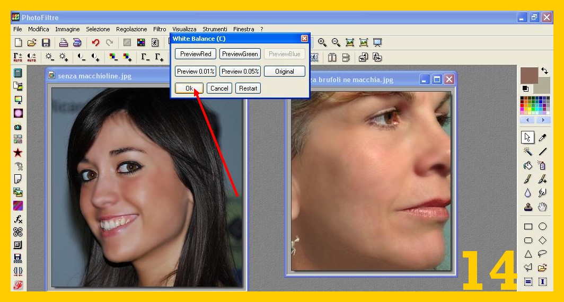Open the Regolazione menu

131,29
